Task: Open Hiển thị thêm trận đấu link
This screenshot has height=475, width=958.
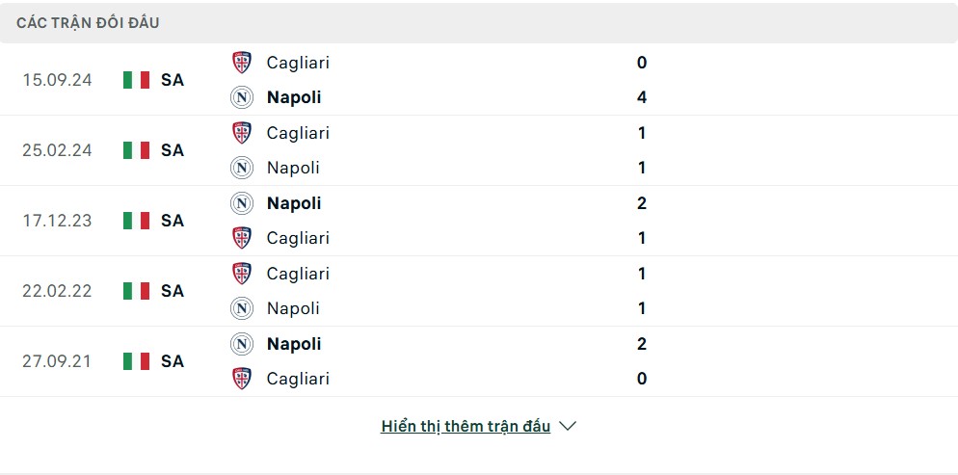Action: (466, 426)
